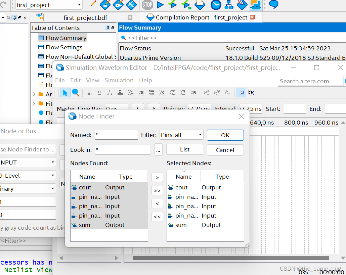The image size is (346, 275).
Task: Apply Forcing Unknown (X) waveform value
Action: [89, 93]
